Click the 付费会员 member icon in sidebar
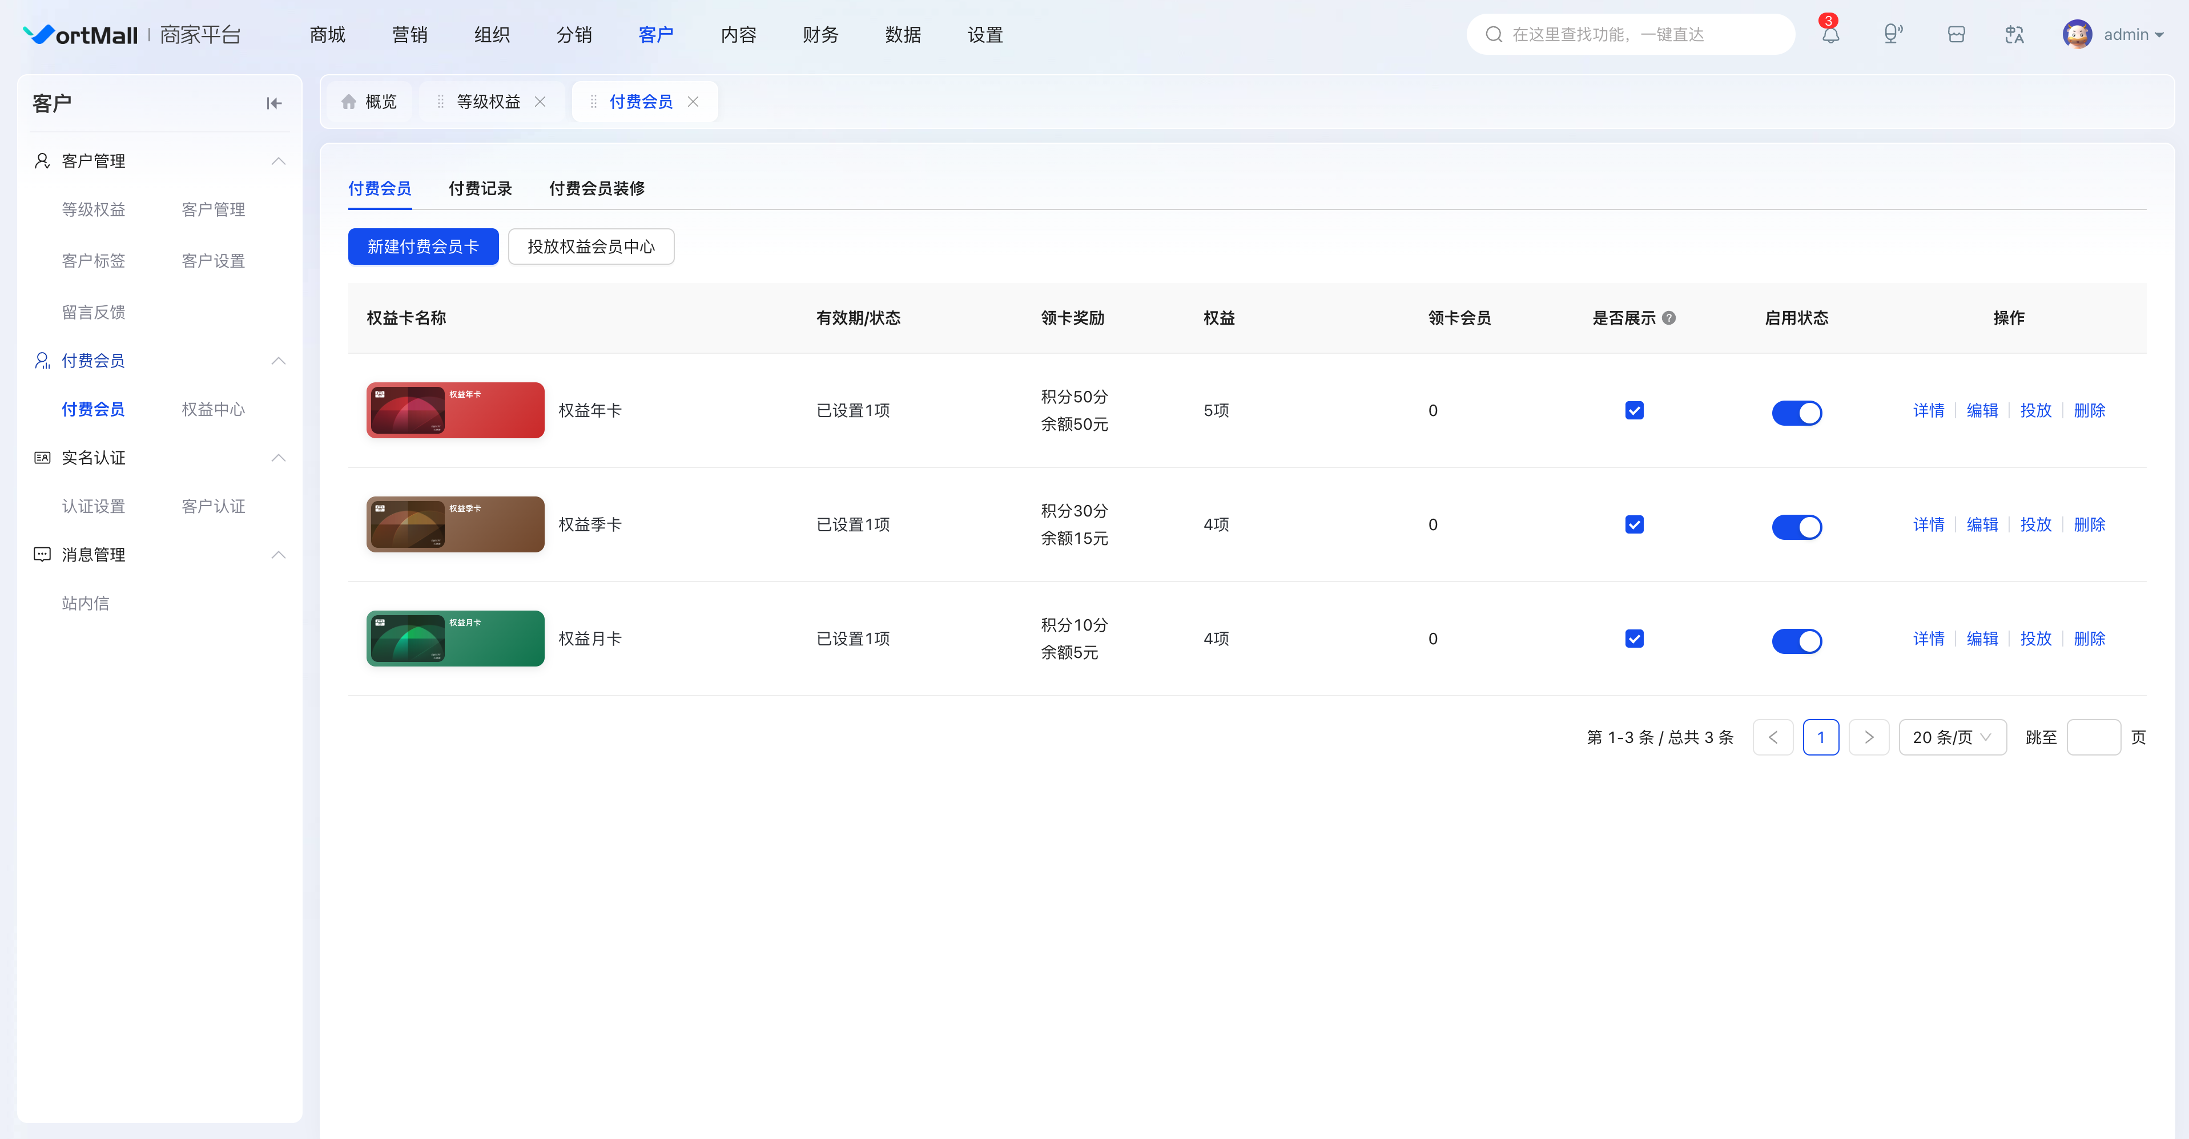Screen dimensions: 2189x1139 tap(42, 360)
